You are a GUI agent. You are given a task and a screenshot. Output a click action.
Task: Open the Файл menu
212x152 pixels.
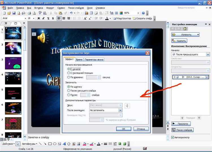coord(10,8)
